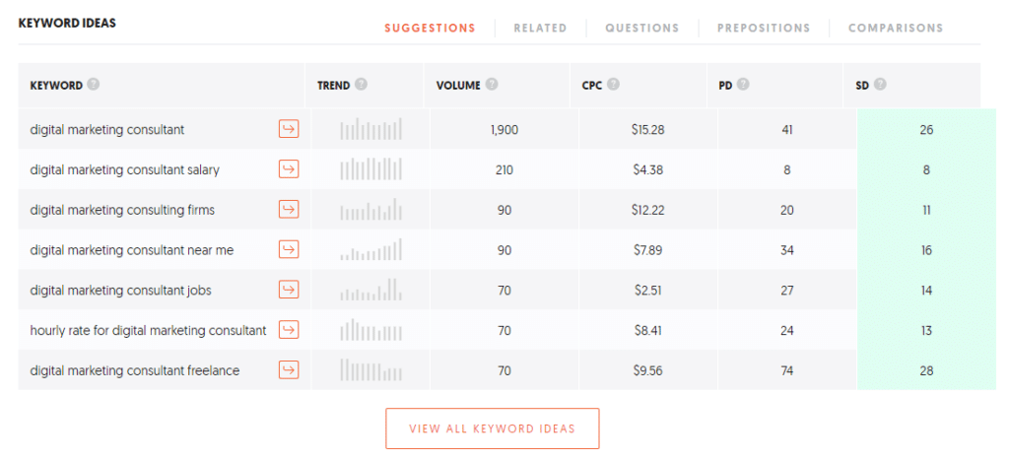The height and width of the screenshot is (461, 1009).
Task: Click the Keyword Ideas heading
Action: [x=67, y=23]
